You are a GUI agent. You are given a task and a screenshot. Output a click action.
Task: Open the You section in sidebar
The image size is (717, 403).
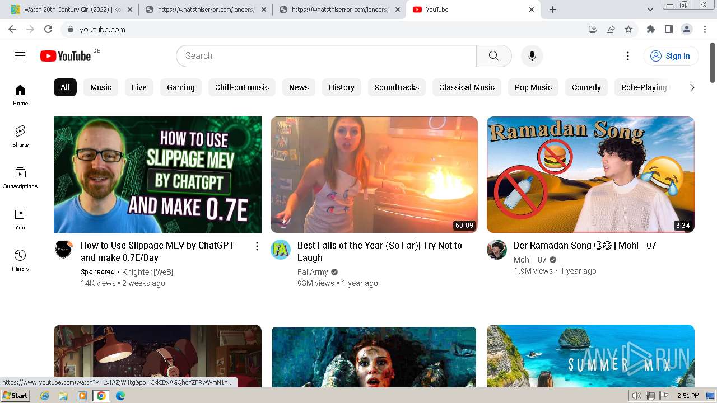[x=20, y=219]
